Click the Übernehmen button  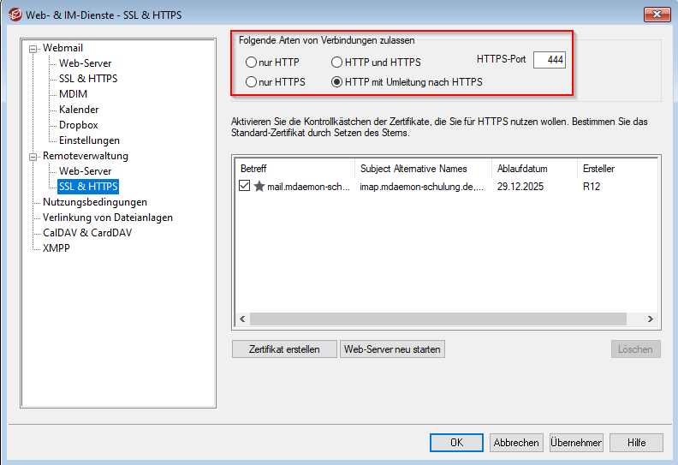[576, 443]
